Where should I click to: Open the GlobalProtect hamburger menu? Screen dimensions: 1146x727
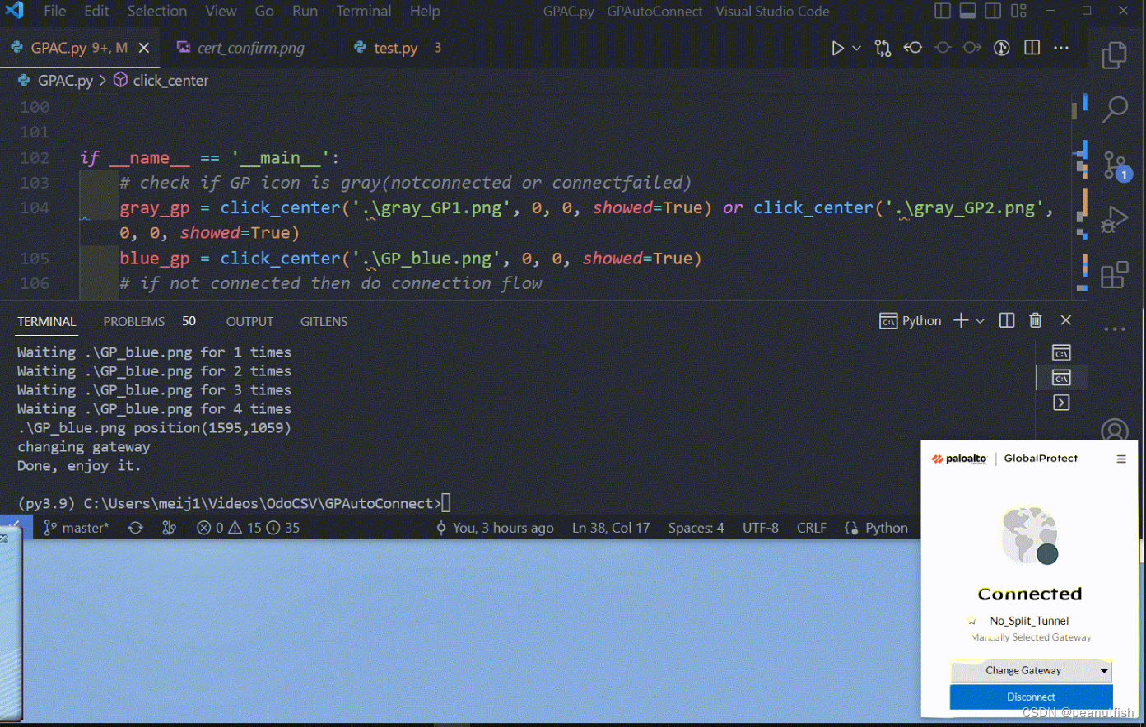[x=1120, y=459]
